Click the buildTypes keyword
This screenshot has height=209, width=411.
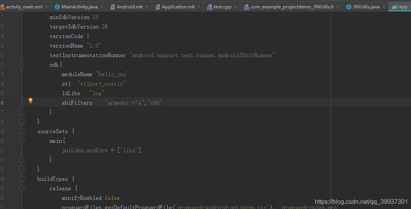coord(52,179)
